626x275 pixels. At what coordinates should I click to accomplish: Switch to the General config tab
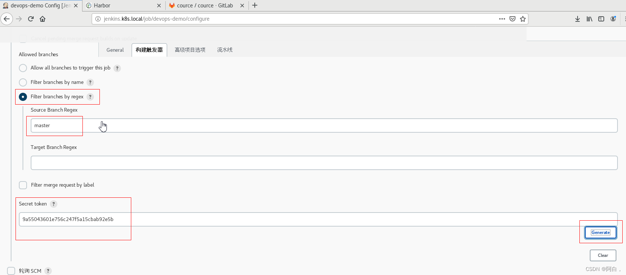[115, 50]
